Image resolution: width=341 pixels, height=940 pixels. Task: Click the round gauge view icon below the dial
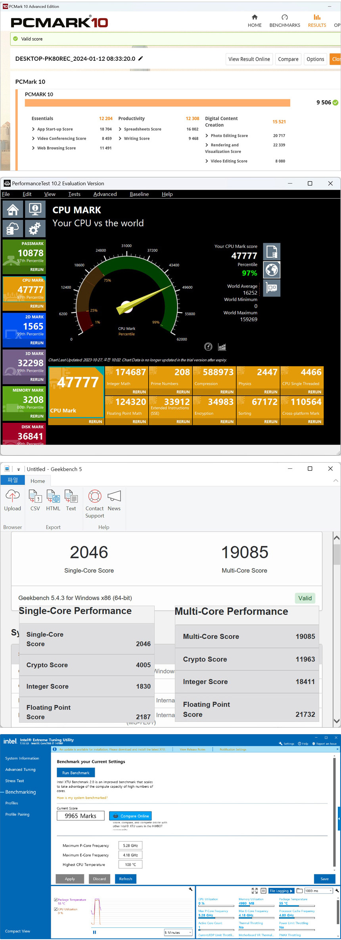[x=208, y=347]
